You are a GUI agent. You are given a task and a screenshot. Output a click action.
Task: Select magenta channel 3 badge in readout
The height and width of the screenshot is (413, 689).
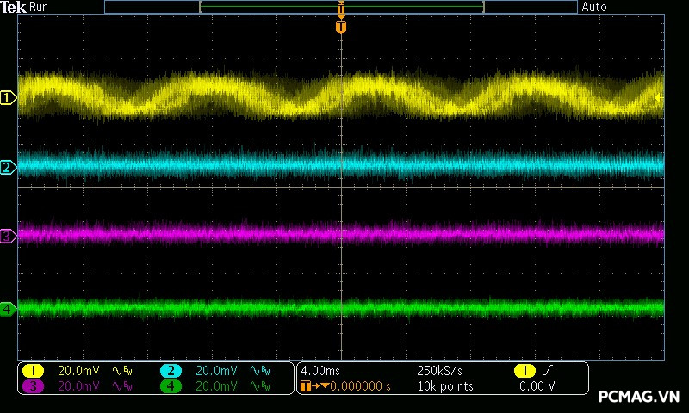(x=33, y=386)
